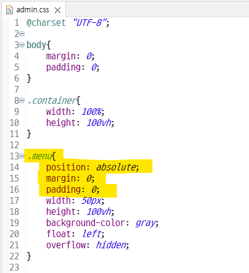Click the padding property on line 5

(63, 67)
